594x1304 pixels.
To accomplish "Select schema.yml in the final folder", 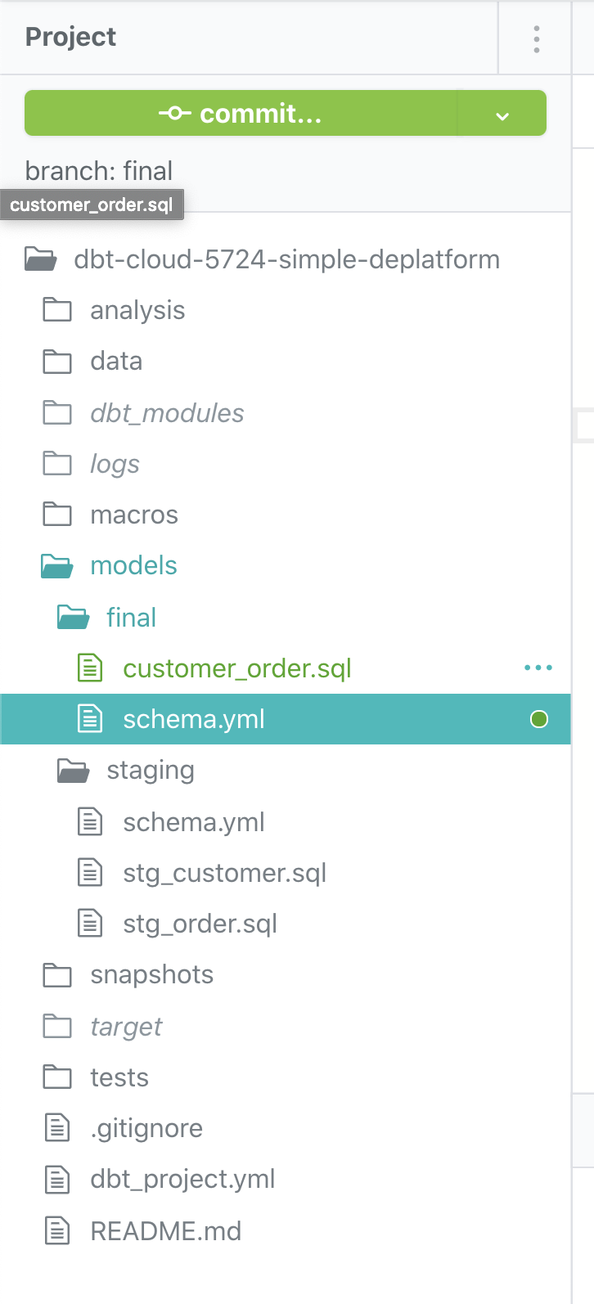I will 194,720.
